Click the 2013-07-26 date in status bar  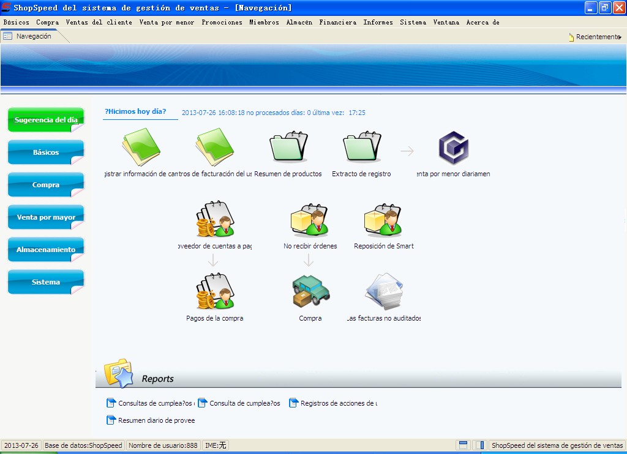coord(21,445)
